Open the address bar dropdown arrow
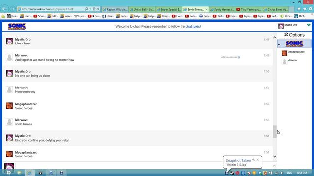This screenshot has height=176, width=314. [x=90, y=9]
